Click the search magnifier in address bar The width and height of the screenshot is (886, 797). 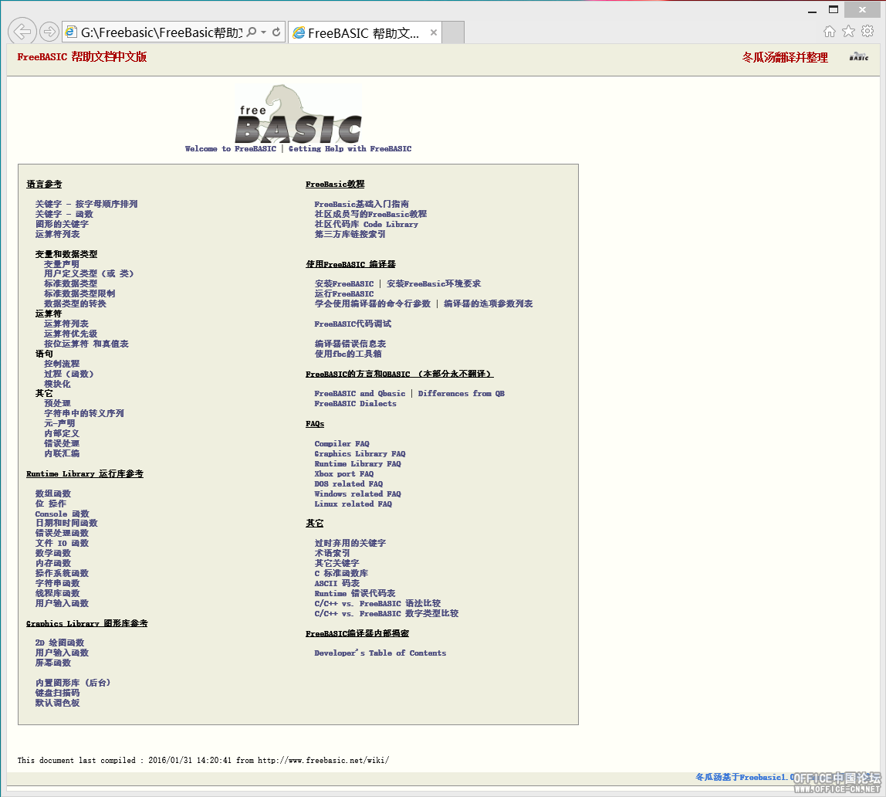pyautogui.click(x=252, y=32)
